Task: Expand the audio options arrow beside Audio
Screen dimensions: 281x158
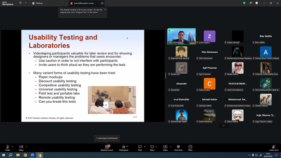Action: (x=12, y=147)
